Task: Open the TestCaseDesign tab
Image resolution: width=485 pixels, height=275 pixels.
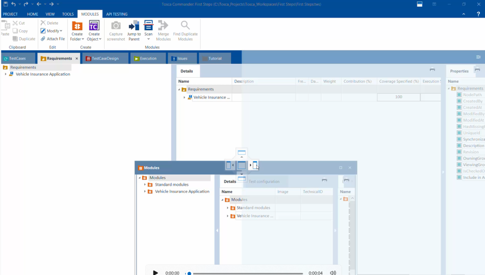Action: point(105,58)
